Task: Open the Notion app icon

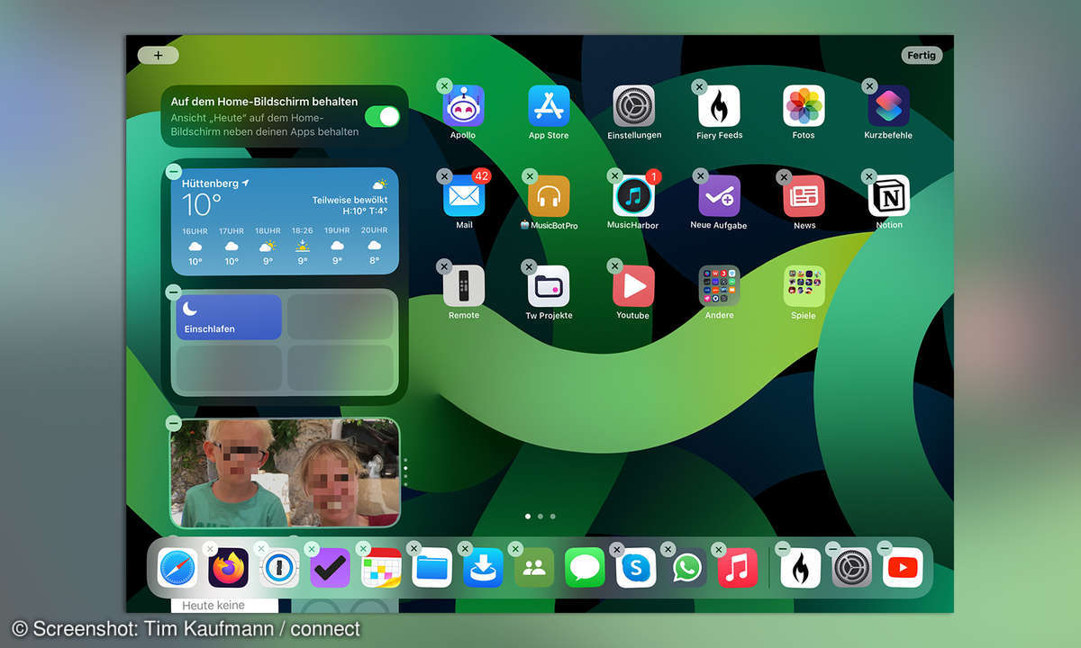Action: click(x=888, y=196)
